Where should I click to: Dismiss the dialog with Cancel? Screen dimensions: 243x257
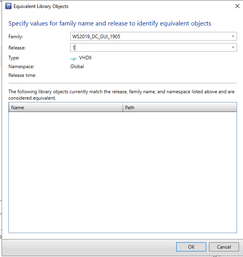pos(224,247)
